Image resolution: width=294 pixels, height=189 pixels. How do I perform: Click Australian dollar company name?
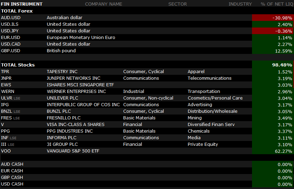(64, 18)
